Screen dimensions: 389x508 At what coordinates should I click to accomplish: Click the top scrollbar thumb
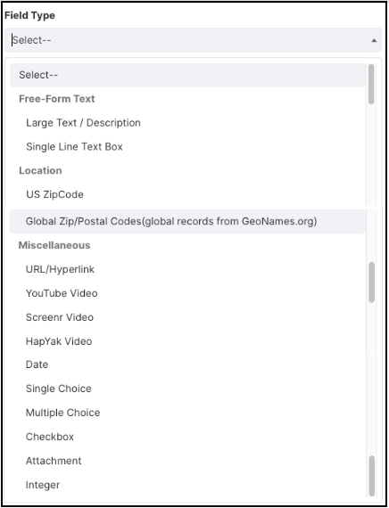tap(371, 85)
